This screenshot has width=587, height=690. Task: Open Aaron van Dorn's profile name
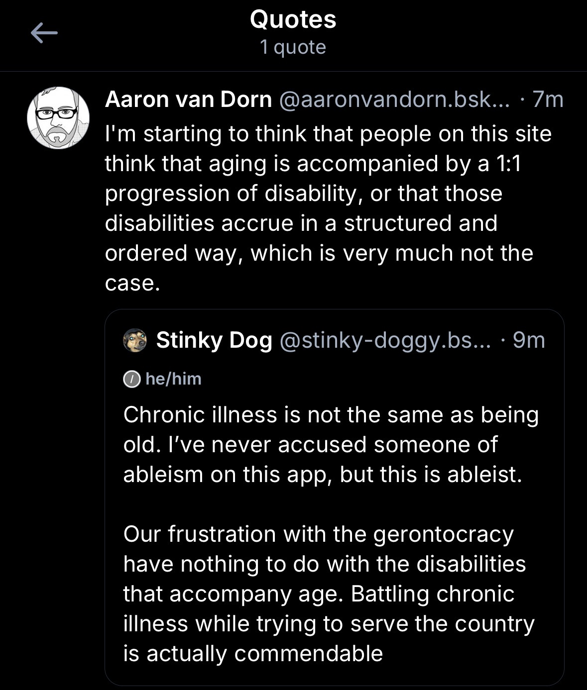tap(188, 99)
